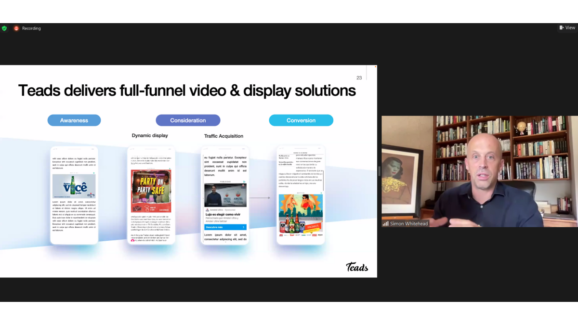Click the Lujo es elegir como vivir headline
The height and width of the screenshot is (325, 578).
(x=222, y=214)
